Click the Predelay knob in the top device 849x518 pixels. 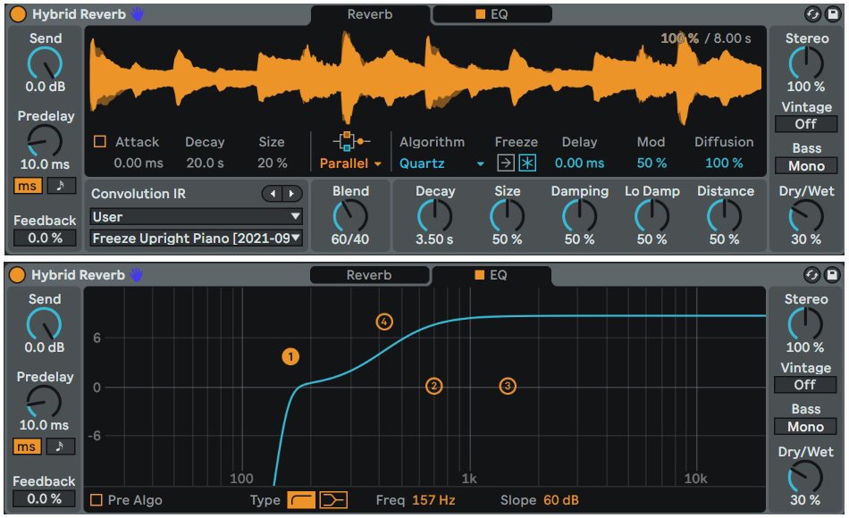[x=45, y=141]
